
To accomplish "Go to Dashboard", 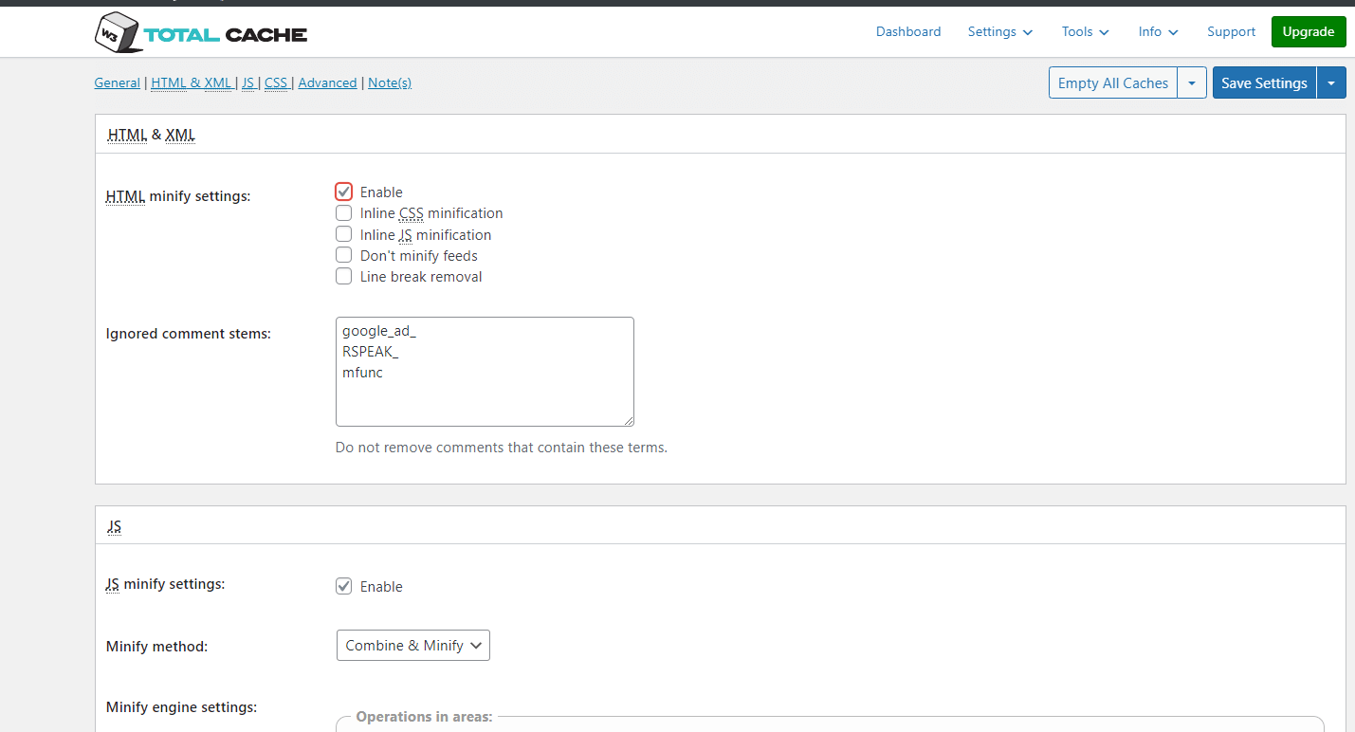I will click(x=908, y=31).
